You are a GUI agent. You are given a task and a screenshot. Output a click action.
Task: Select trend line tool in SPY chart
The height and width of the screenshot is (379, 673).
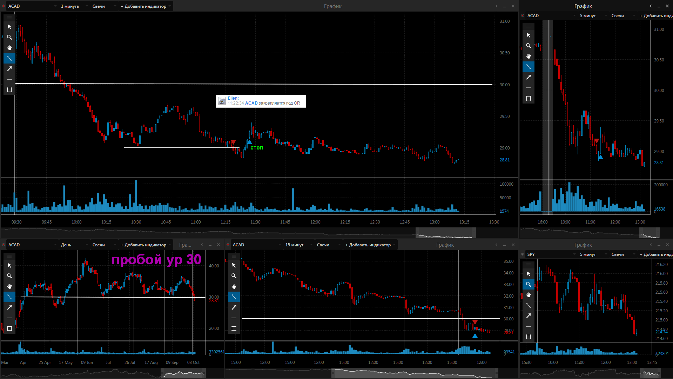pyautogui.click(x=529, y=305)
